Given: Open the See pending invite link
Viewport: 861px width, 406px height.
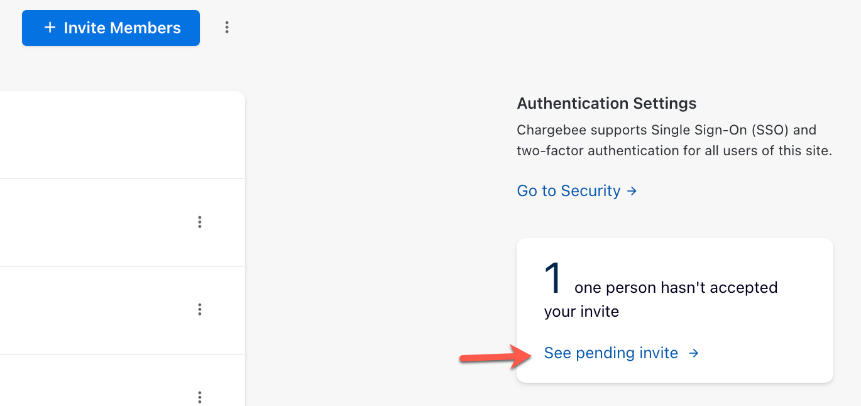Looking at the screenshot, I should click(611, 353).
